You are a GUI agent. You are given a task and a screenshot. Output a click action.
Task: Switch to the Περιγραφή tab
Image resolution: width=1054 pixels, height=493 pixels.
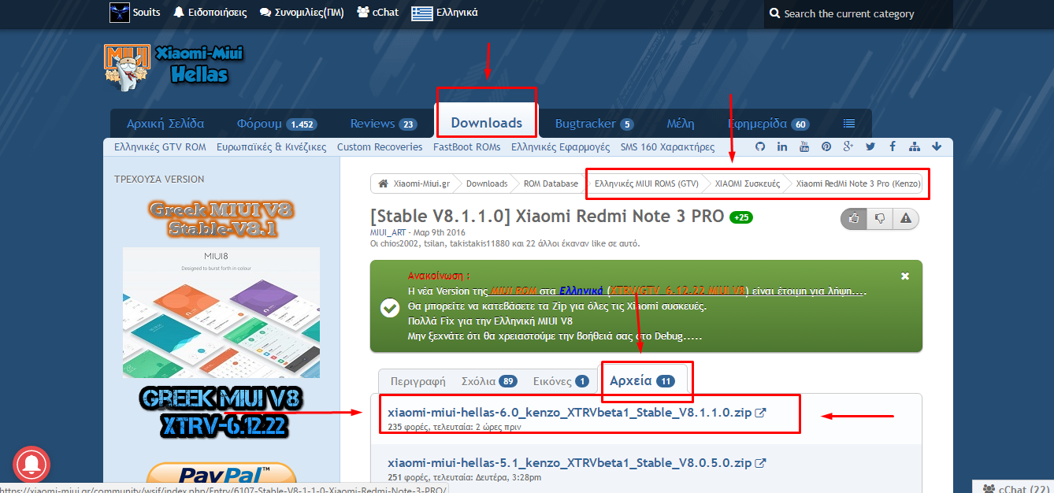point(418,381)
